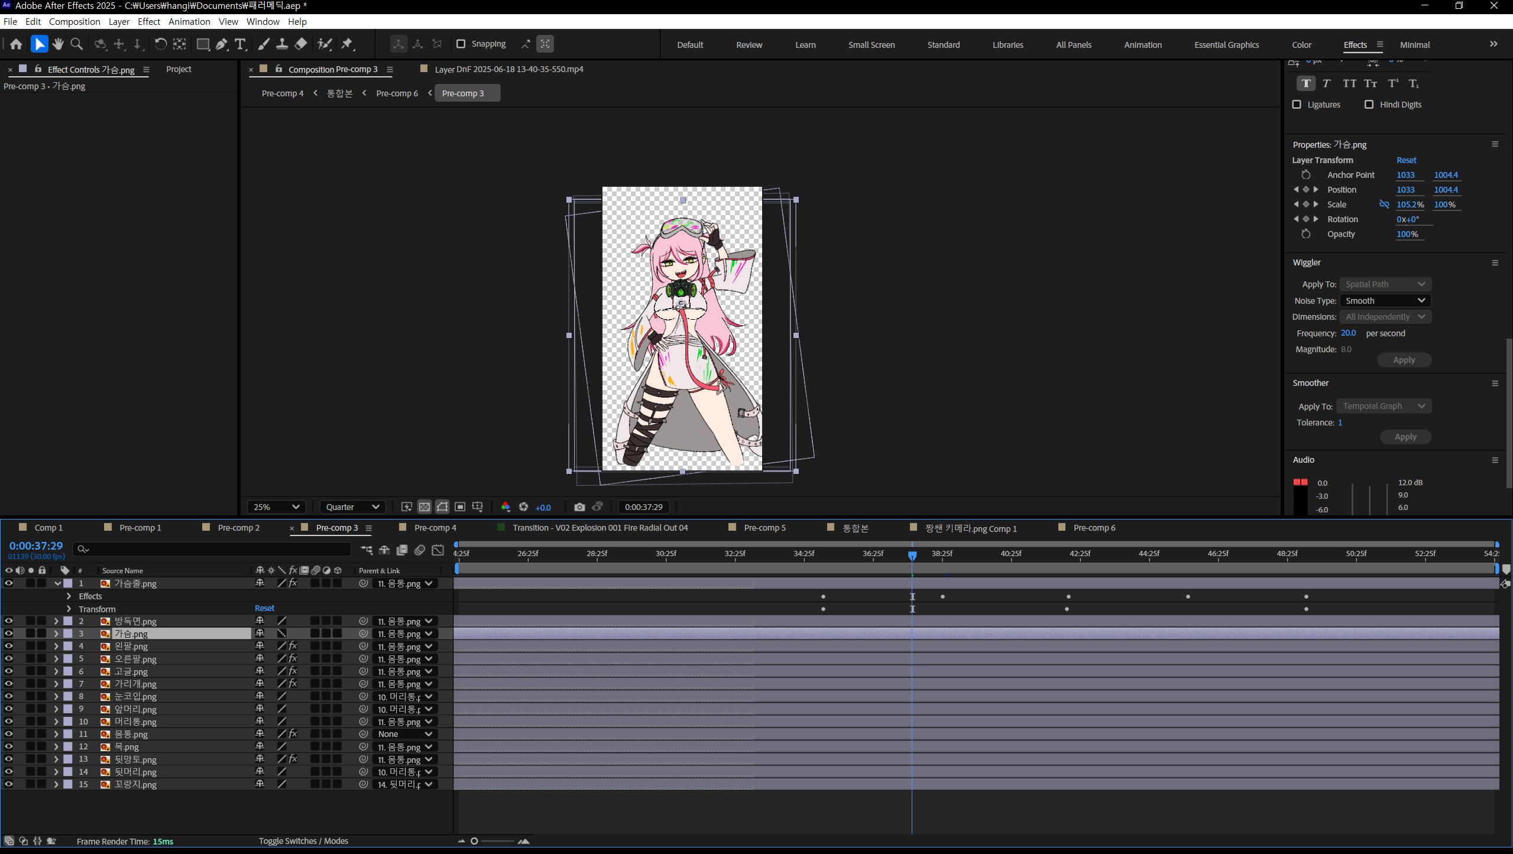Check the Ligatures option
Image resolution: width=1513 pixels, height=854 pixels.
[1297, 105]
